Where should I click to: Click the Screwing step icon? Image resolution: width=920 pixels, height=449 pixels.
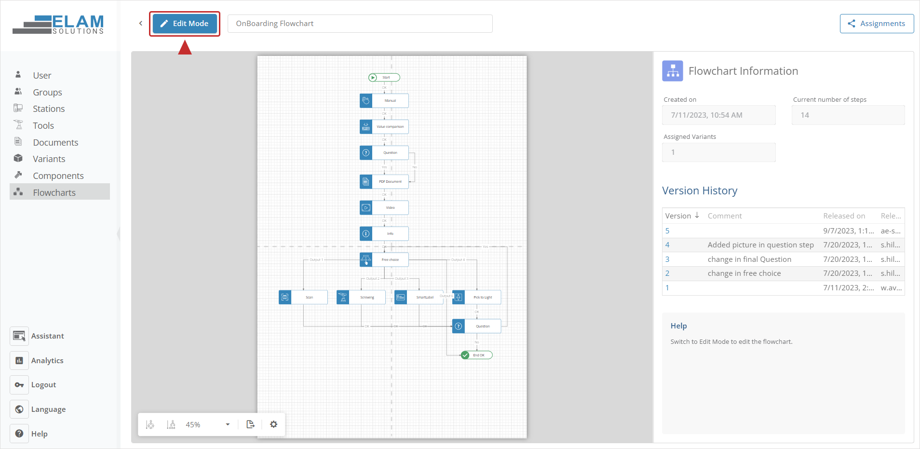point(344,297)
